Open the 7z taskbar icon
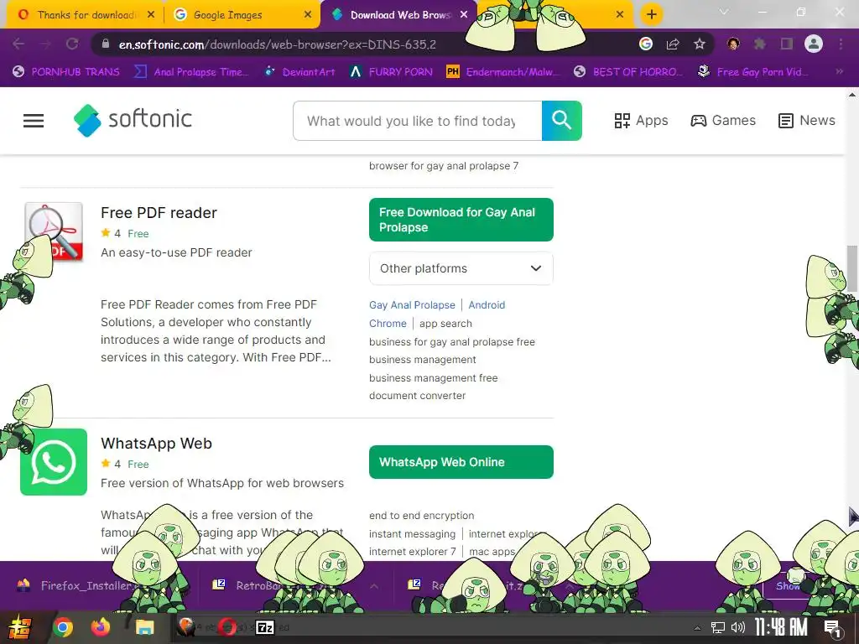Viewport: 859px width, 644px height. [265, 627]
